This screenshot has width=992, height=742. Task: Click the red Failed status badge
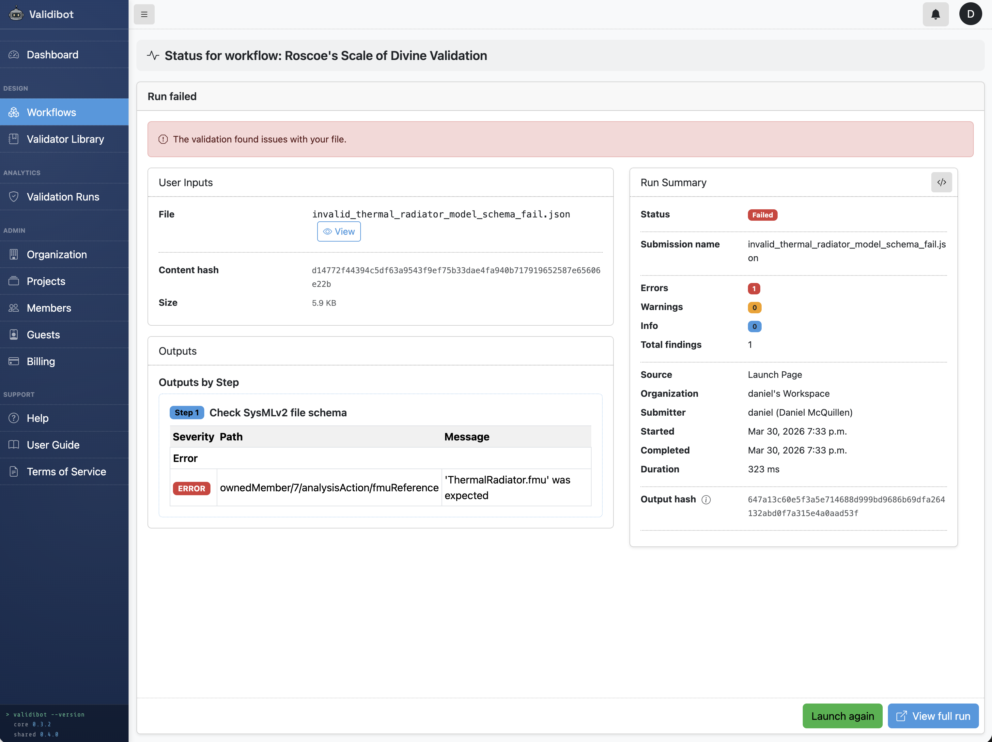click(762, 215)
